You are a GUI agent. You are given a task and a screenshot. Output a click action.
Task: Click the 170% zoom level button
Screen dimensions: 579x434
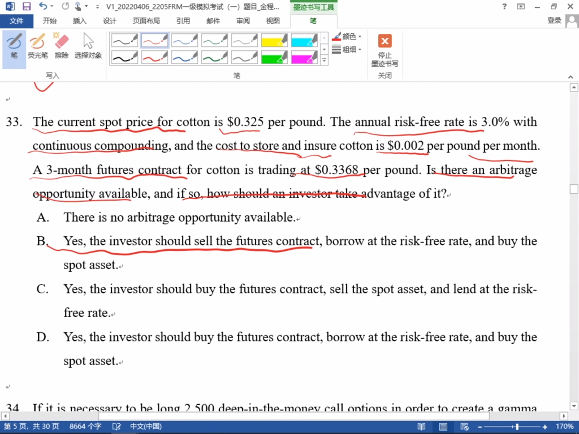coord(564,427)
